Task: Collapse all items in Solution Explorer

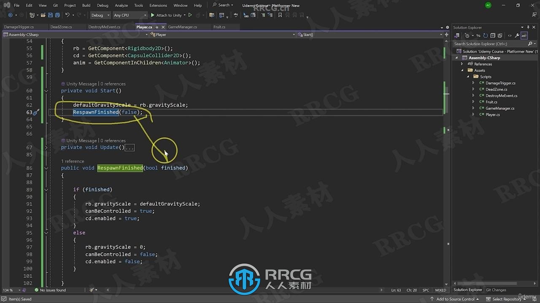Action: [x=493, y=36]
